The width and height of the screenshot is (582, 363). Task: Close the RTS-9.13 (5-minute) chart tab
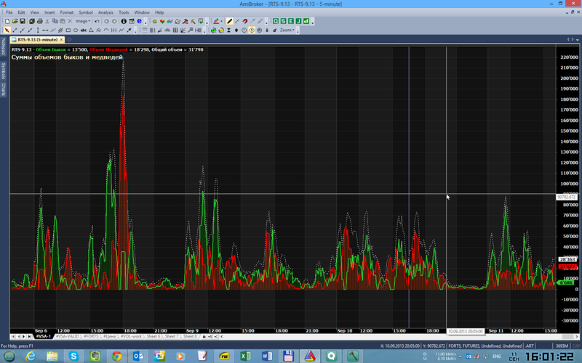(x=62, y=39)
